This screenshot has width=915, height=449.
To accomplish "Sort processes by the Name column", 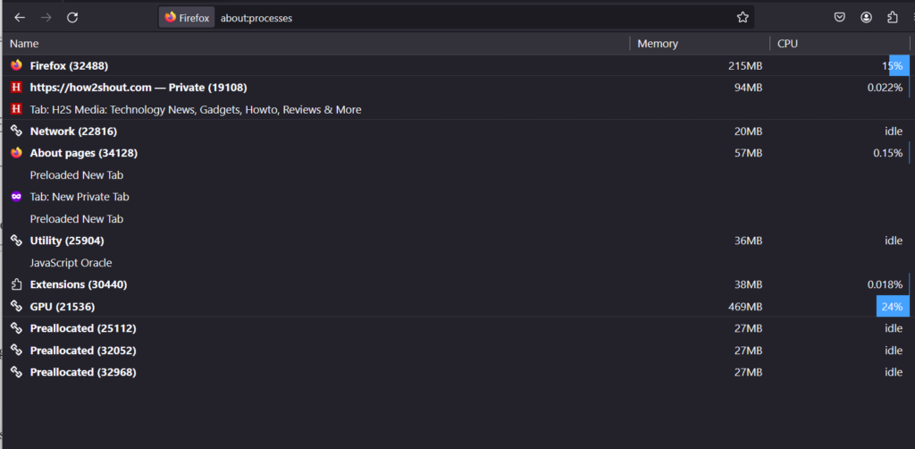I will pyautogui.click(x=24, y=43).
